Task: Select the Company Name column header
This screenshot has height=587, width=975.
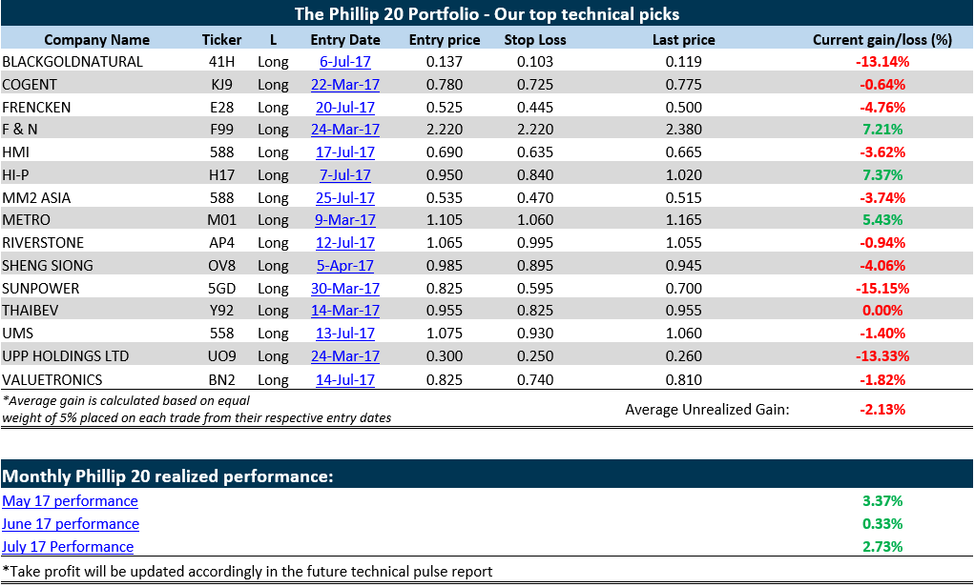Action: pos(97,40)
